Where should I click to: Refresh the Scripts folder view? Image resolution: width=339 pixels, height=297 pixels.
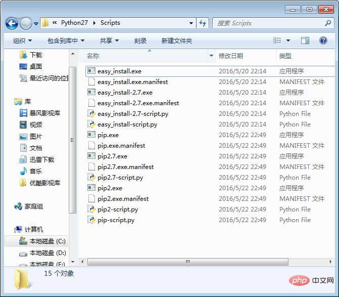click(x=203, y=23)
